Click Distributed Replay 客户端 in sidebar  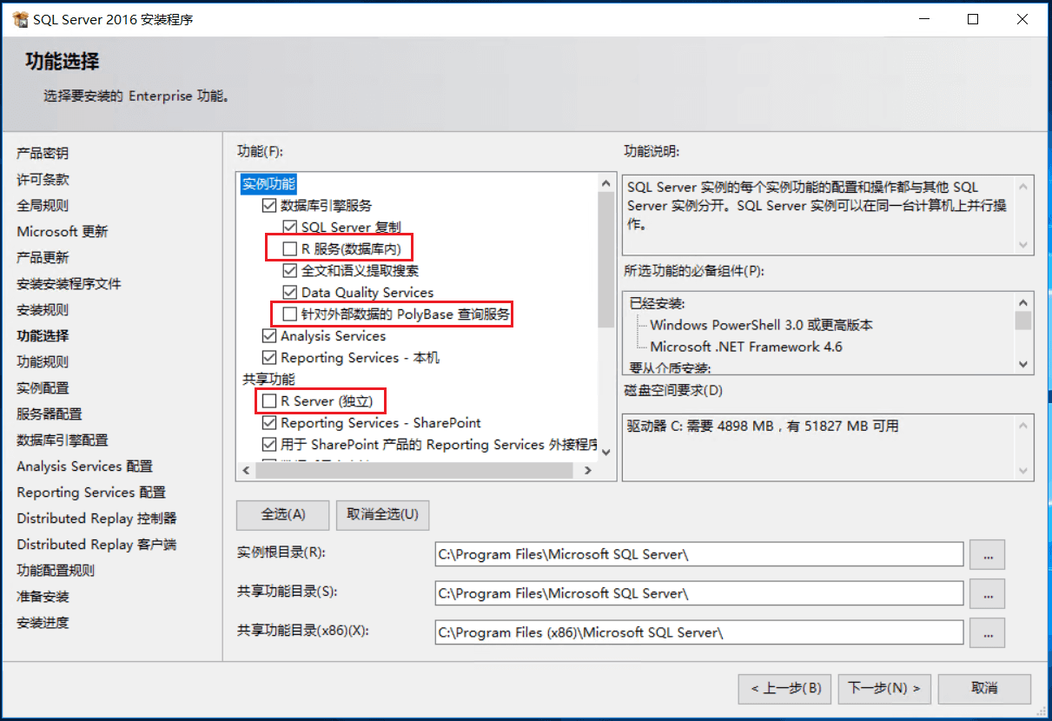pyautogui.click(x=96, y=545)
